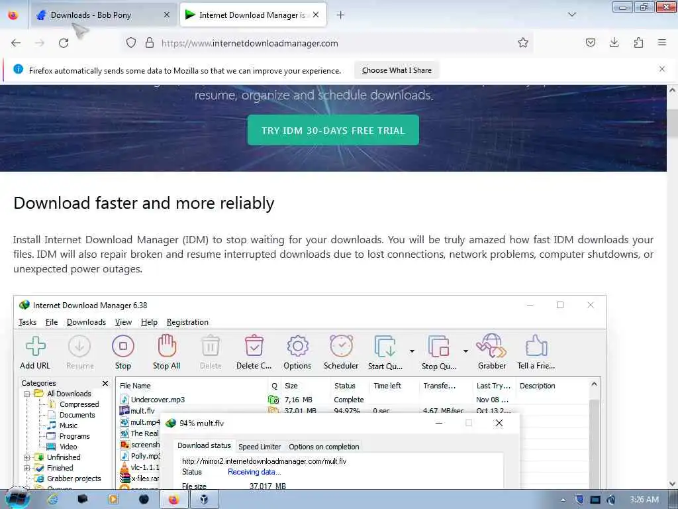The height and width of the screenshot is (509, 678).
Task: Select the Internet Download Manager tab
Action: pos(253,15)
